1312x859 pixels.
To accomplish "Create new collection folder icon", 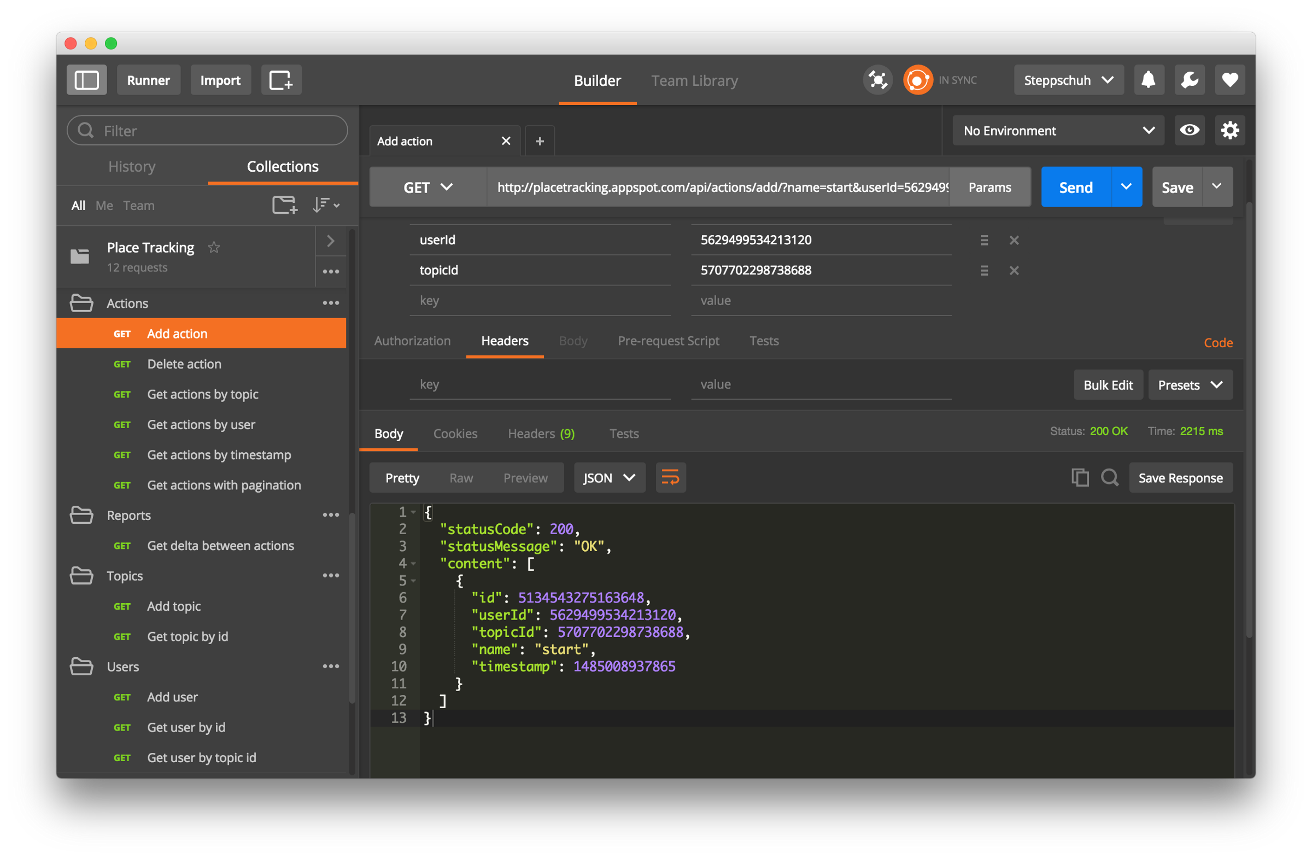I will [x=284, y=205].
